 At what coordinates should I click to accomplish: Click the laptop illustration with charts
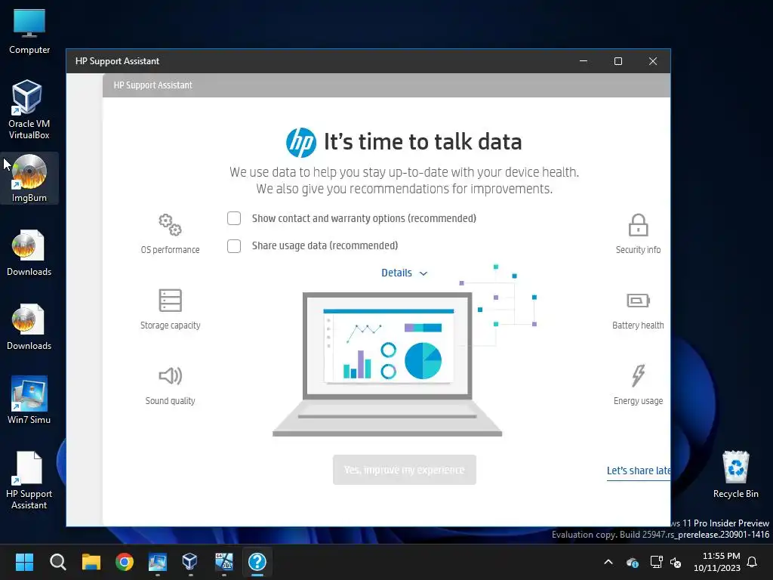pos(387,364)
